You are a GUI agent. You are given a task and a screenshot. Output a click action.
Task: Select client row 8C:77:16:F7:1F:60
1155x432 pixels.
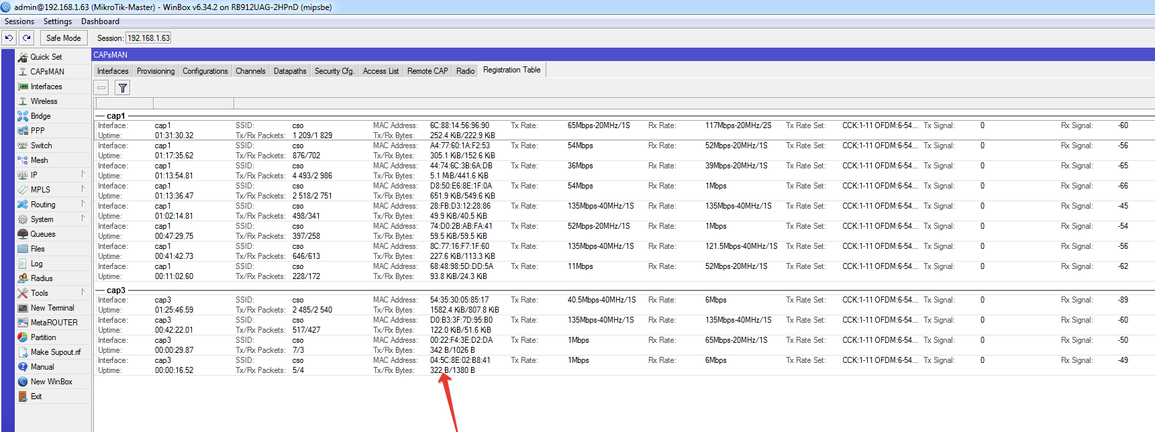pyautogui.click(x=624, y=251)
